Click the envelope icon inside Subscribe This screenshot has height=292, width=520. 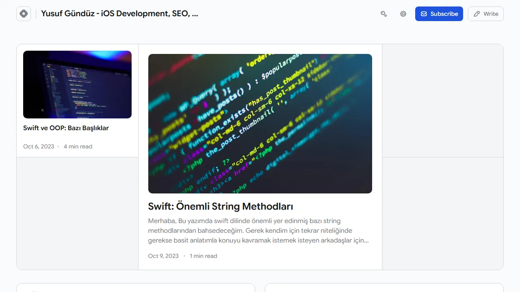(424, 14)
